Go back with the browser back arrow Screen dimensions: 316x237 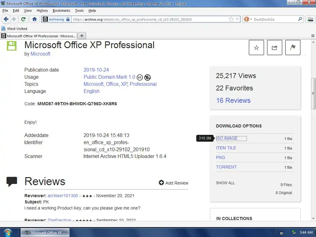[x=6, y=19]
